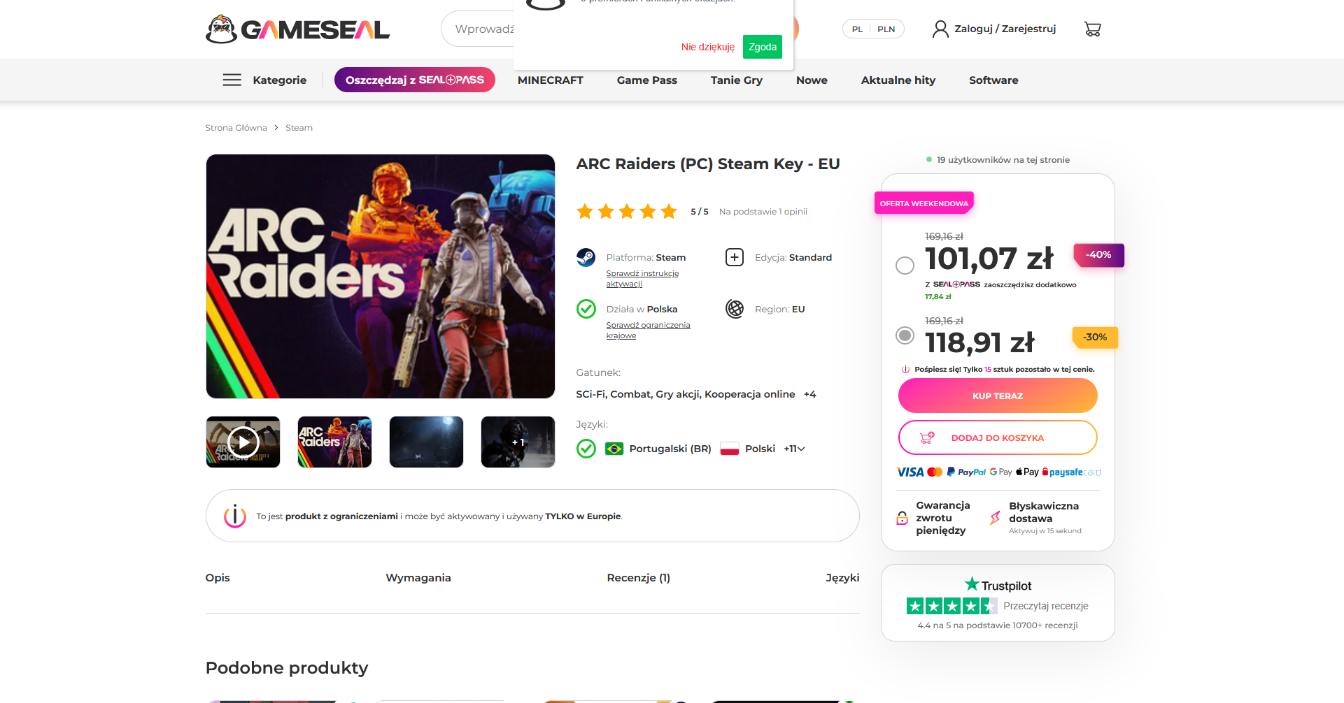
Task: Click the Zgoda consent button
Action: pyautogui.click(x=762, y=47)
